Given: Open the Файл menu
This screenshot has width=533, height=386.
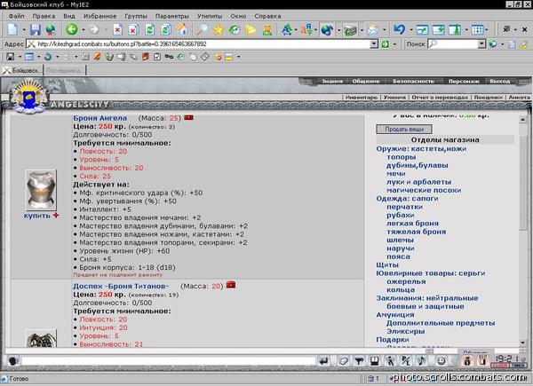Looking at the screenshot, I should 16,16.
